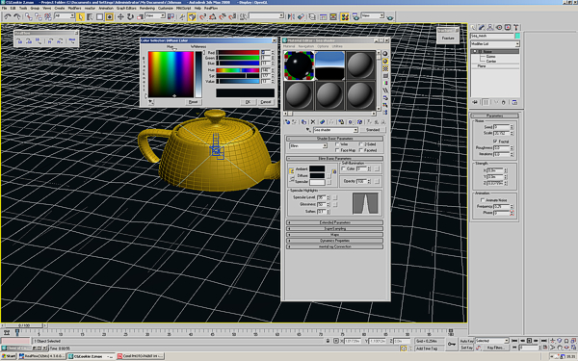Enable the Animate Noise checkbox
Screen dimensions: 578x361
(x=483, y=200)
